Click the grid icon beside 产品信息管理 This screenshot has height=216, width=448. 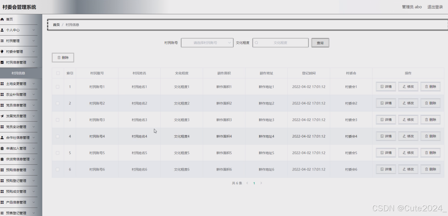click(2, 202)
